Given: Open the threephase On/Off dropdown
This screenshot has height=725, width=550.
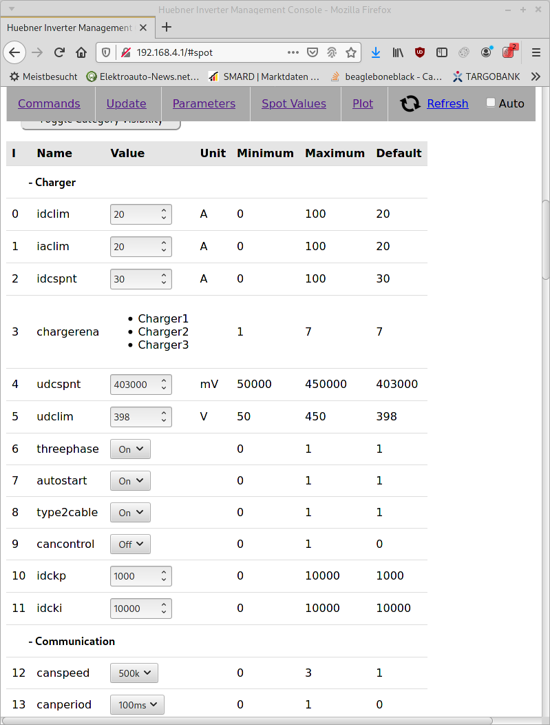Looking at the screenshot, I should (130, 449).
